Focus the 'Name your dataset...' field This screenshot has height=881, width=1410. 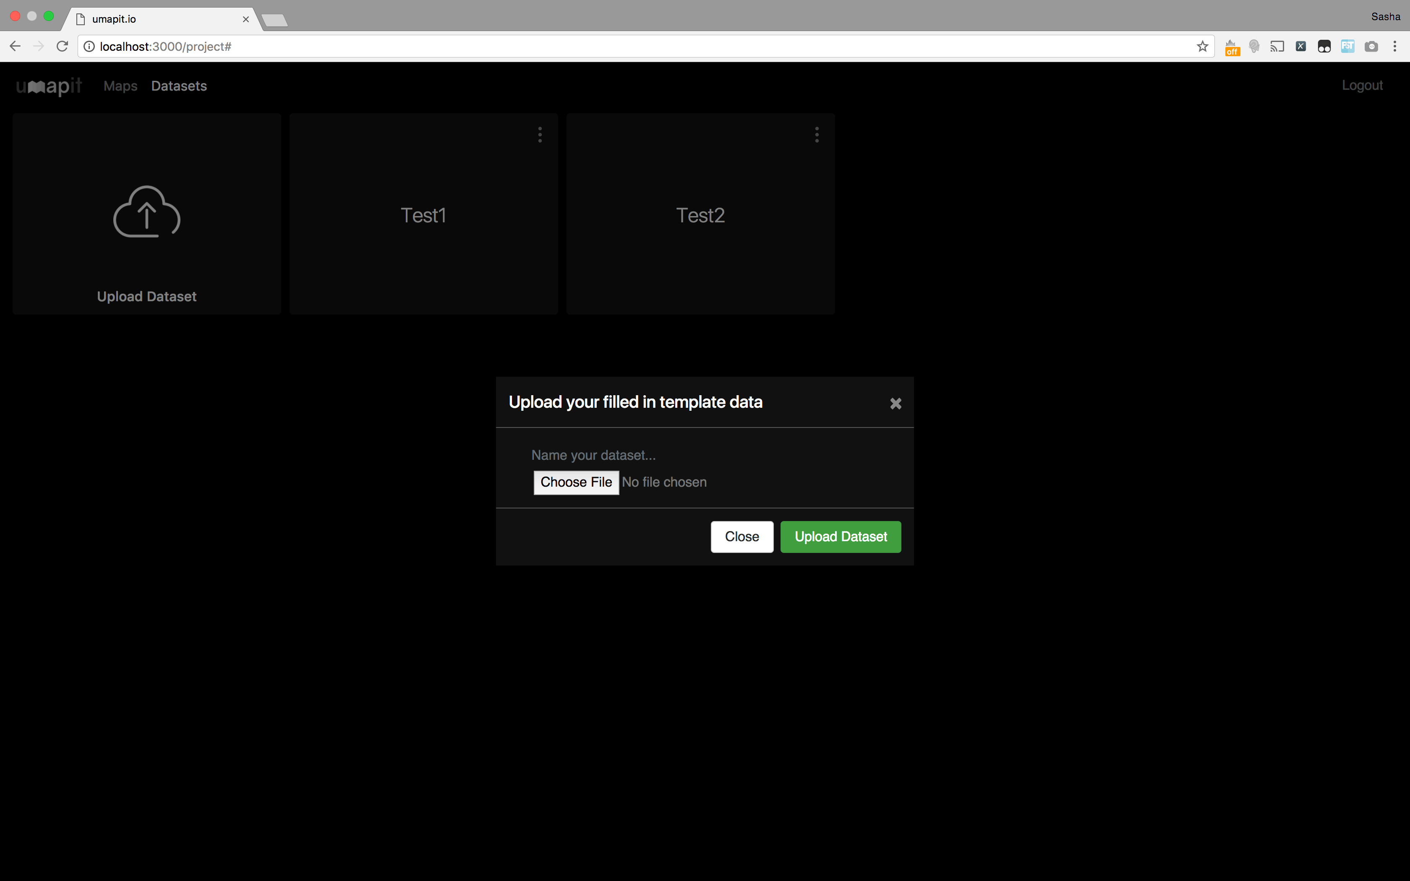tap(705, 455)
